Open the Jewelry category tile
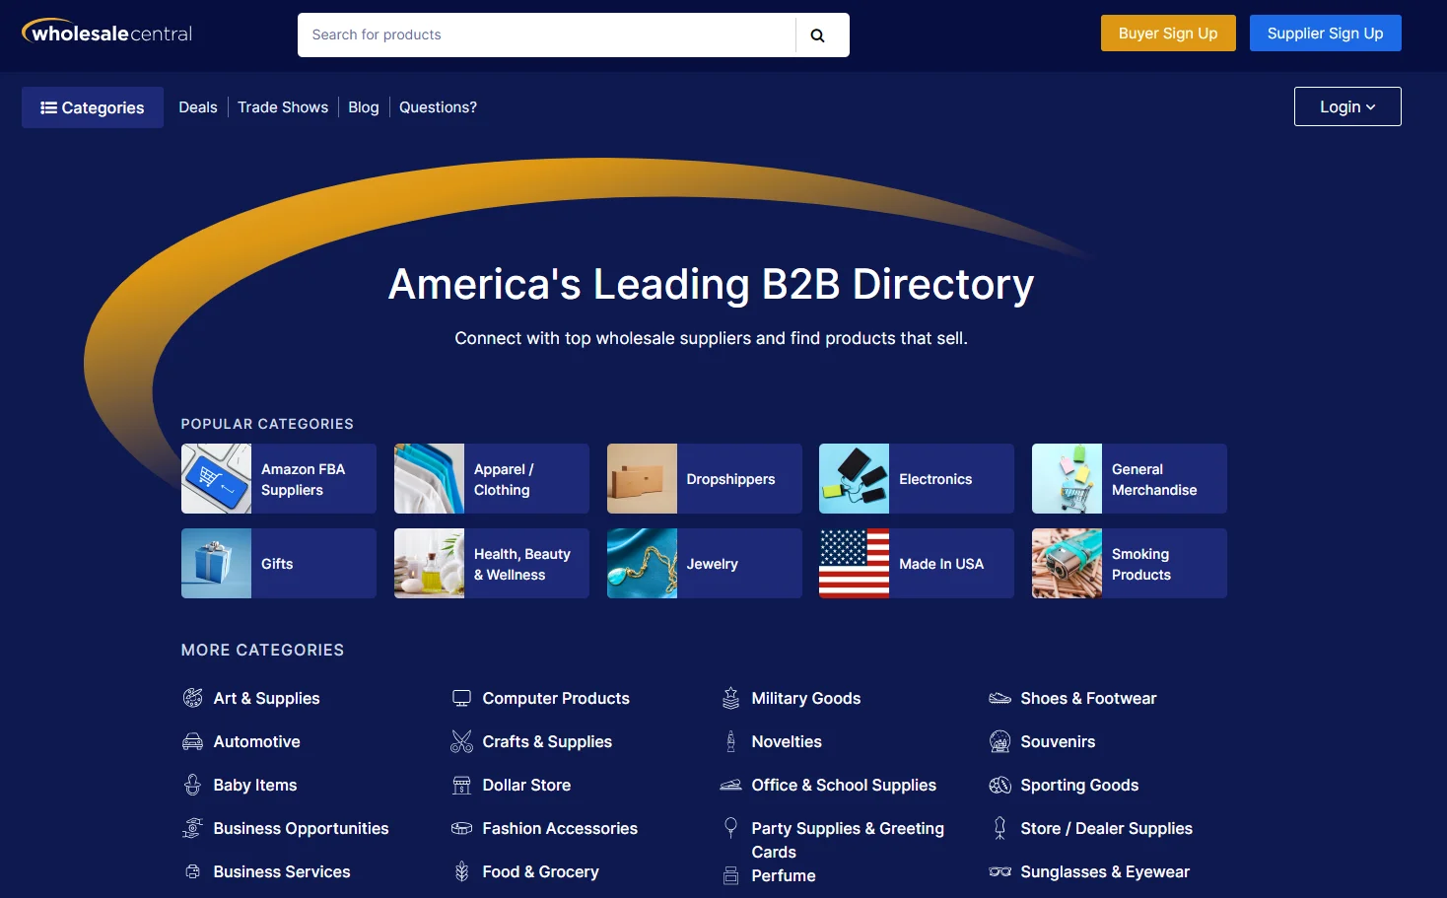The height and width of the screenshot is (898, 1447). [x=704, y=564]
